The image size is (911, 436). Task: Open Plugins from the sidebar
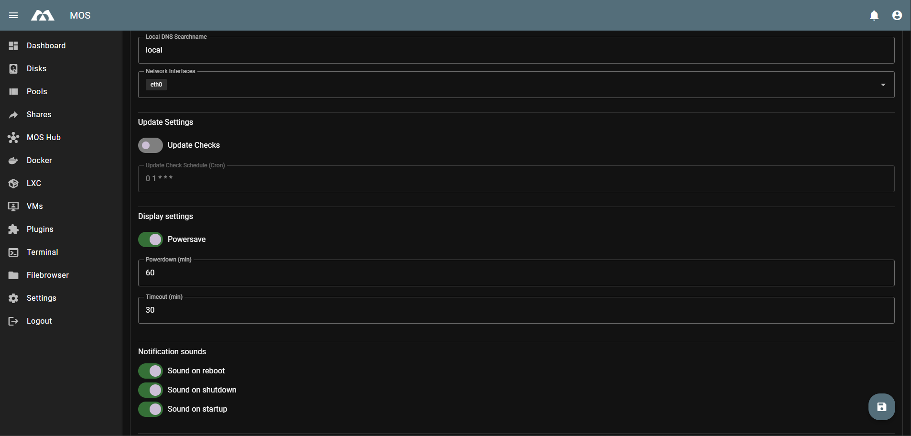pos(40,229)
